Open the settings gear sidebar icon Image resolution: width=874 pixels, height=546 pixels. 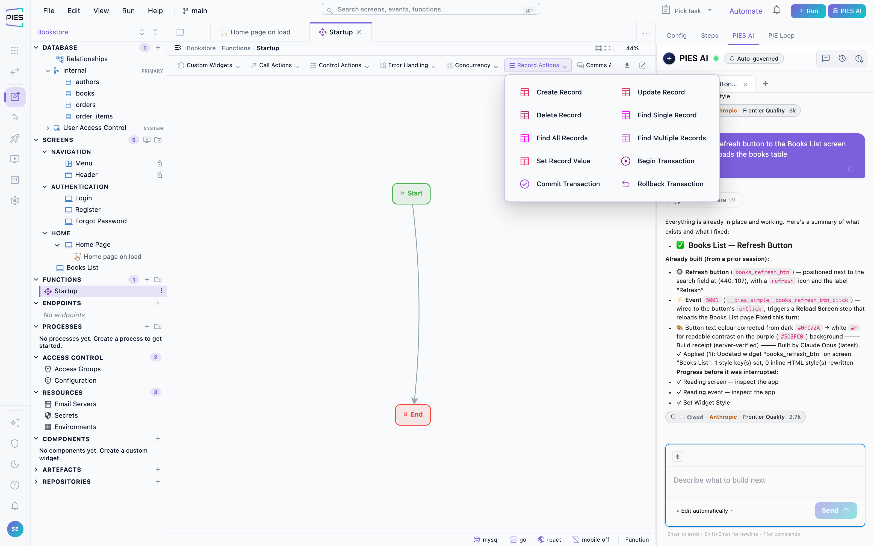tap(15, 201)
